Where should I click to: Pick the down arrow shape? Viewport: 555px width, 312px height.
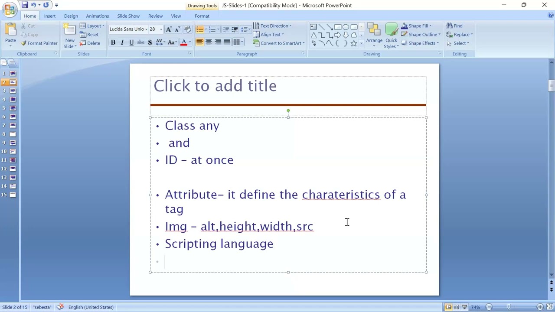tap(346, 35)
